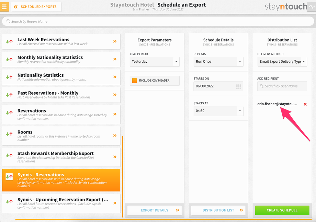Click chevron arrow on Past Reservations - Monthly row
Image resolution: width=316 pixels, height=222 pixels.
pyautogui.click(x=115, y=95)
